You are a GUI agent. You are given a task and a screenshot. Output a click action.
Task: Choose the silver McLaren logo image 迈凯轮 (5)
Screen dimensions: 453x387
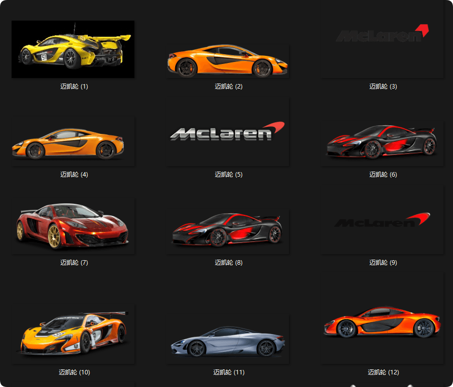click(x=228, y=132)
